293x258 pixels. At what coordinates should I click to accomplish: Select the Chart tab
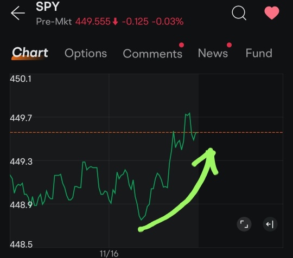click(30, 53)
